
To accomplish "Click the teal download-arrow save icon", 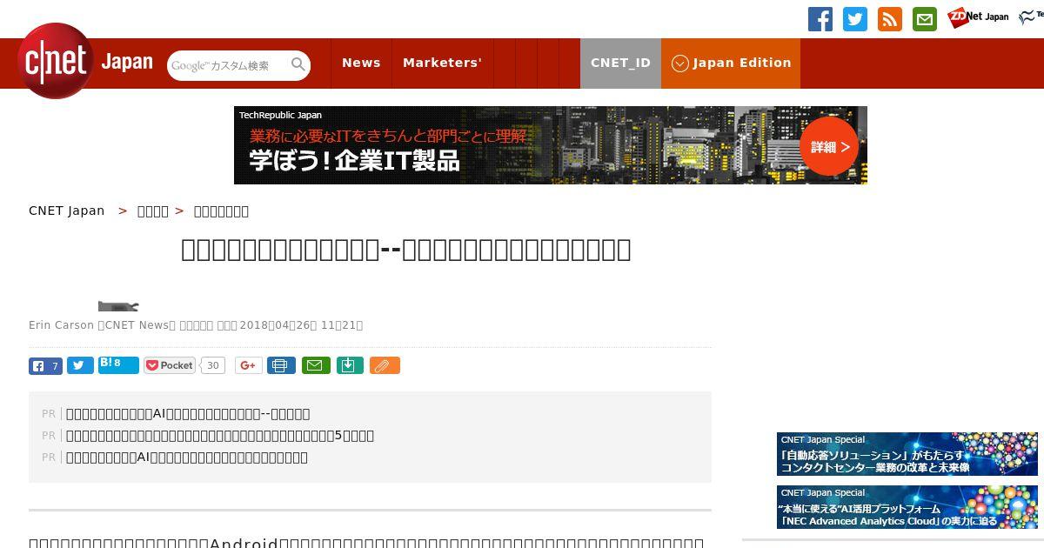I will pyautogui.click(x=350, y=365).
